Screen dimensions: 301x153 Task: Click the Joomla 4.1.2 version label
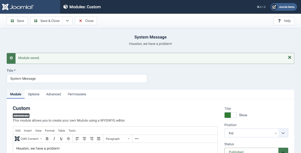point(261,7)
